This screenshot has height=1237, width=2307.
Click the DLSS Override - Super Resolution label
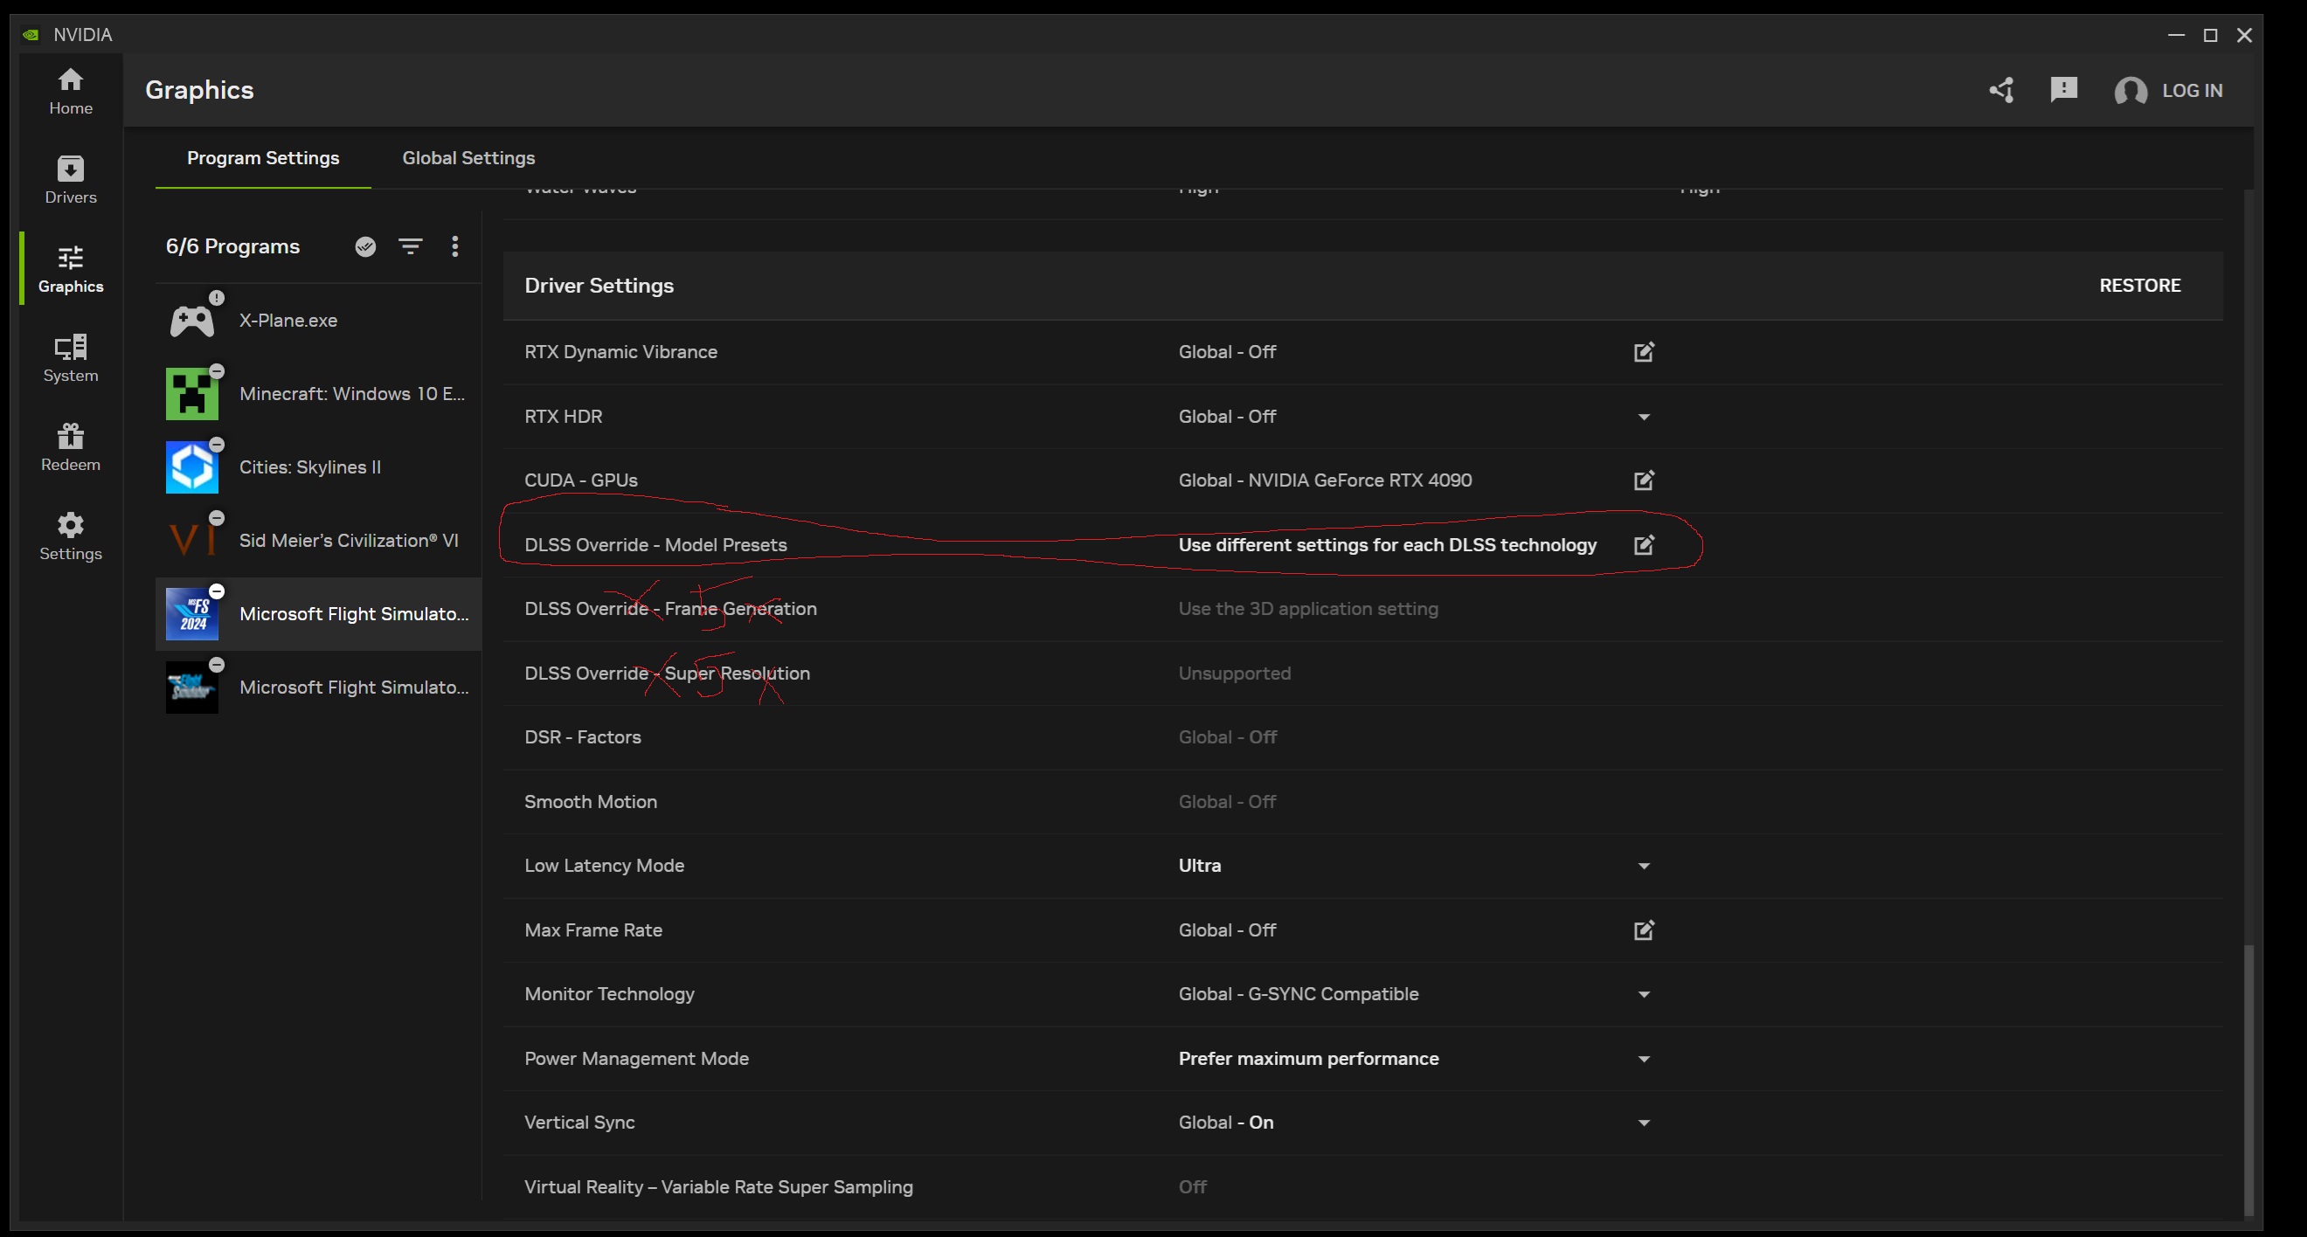[x=668, y=674]
